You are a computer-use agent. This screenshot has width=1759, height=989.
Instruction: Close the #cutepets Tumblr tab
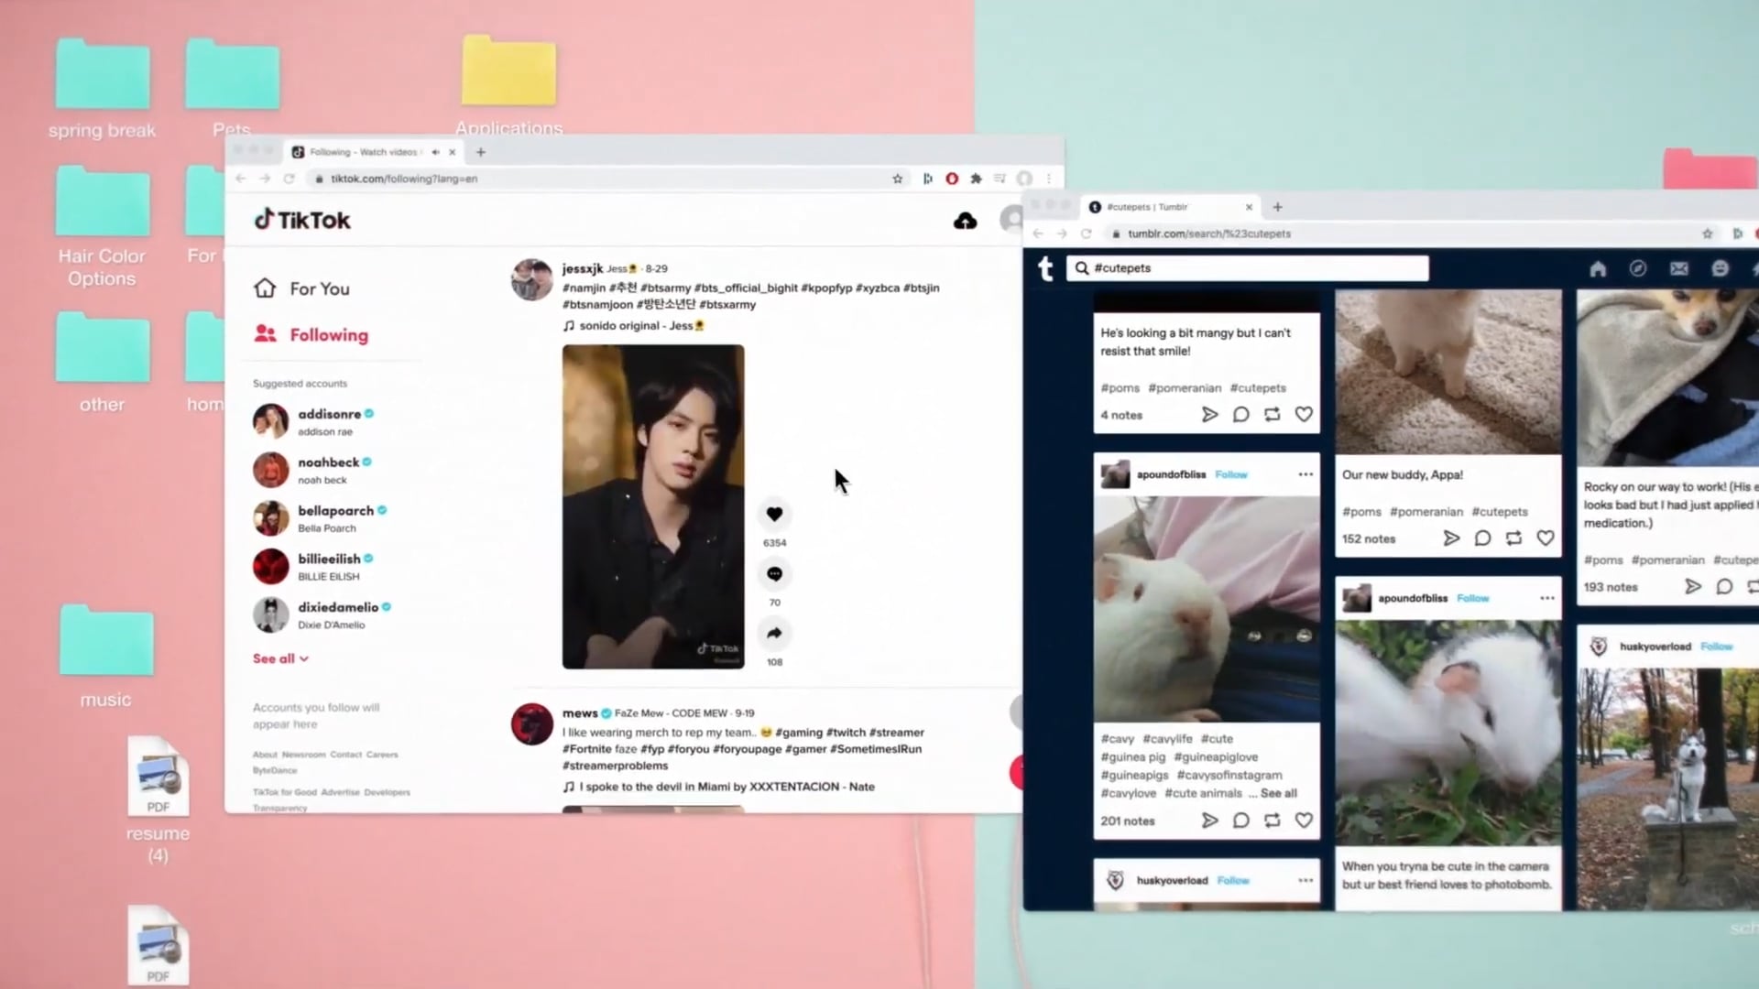[1249, 207]
